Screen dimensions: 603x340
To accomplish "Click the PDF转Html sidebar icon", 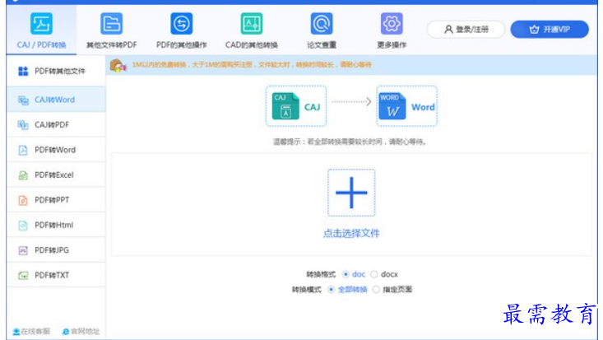I will [x=23, y=226].
